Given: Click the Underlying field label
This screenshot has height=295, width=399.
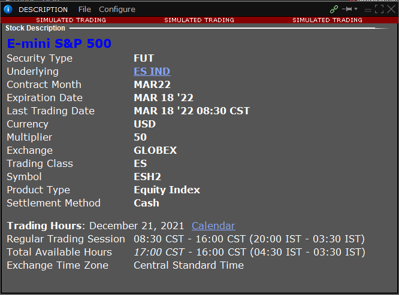Looking at the screenshot, I should pos(32,72).
